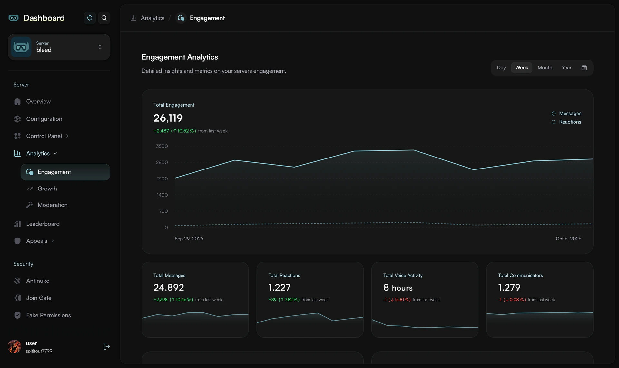Click the Control Panel grid icon
This screenshot has width=619, height=368.
point(17,136)
